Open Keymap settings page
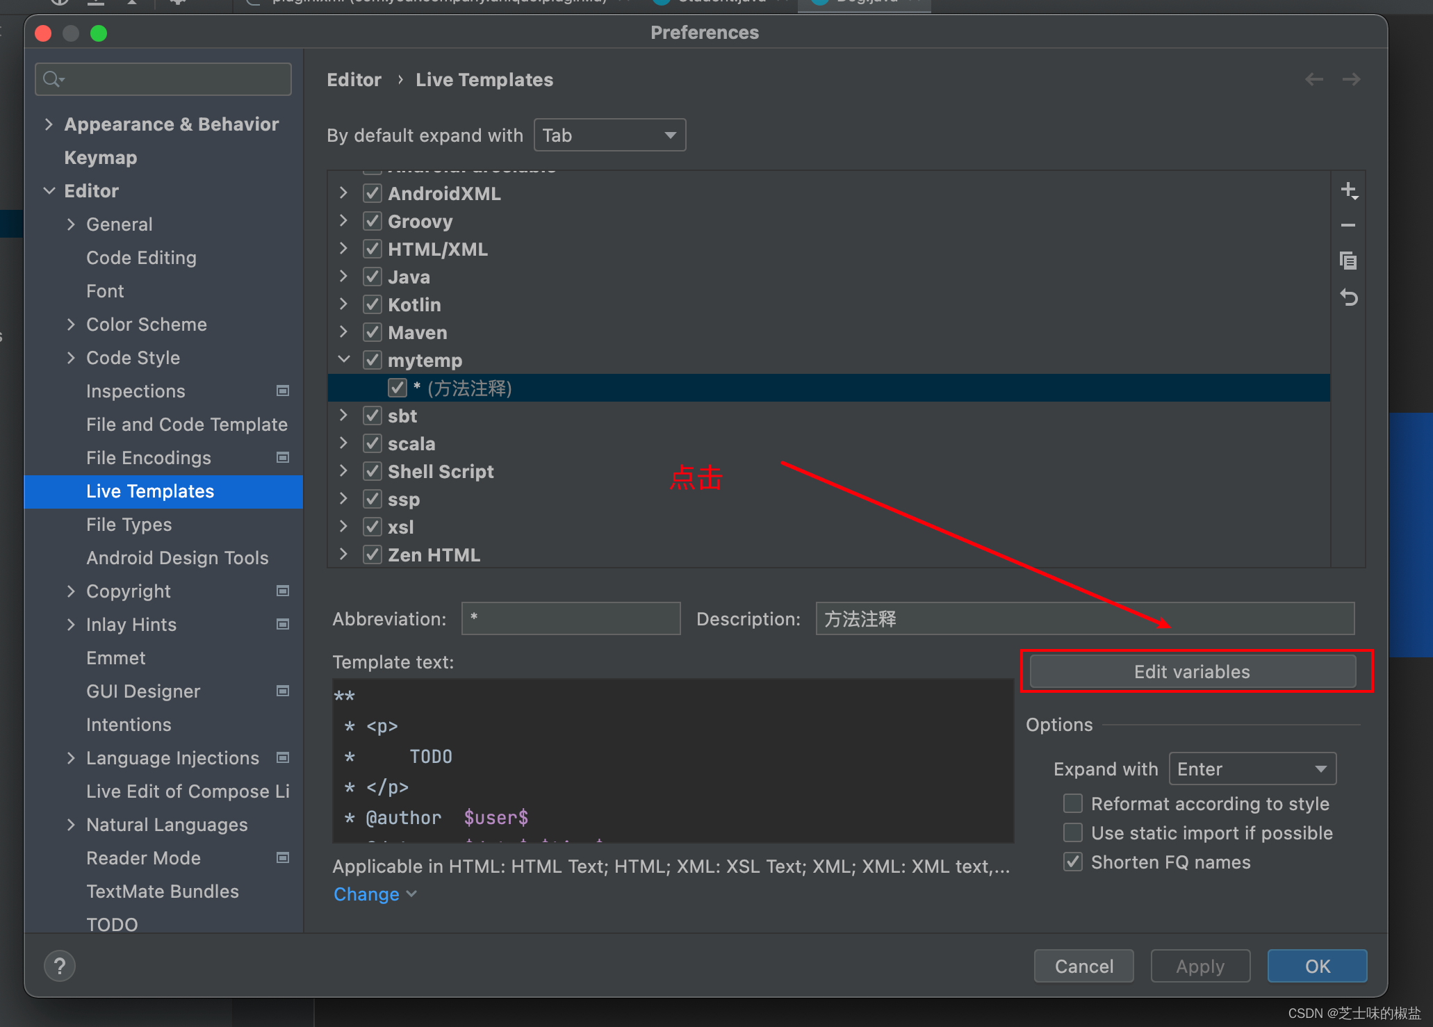1433x1027 pixels. [x=100, y=158]
